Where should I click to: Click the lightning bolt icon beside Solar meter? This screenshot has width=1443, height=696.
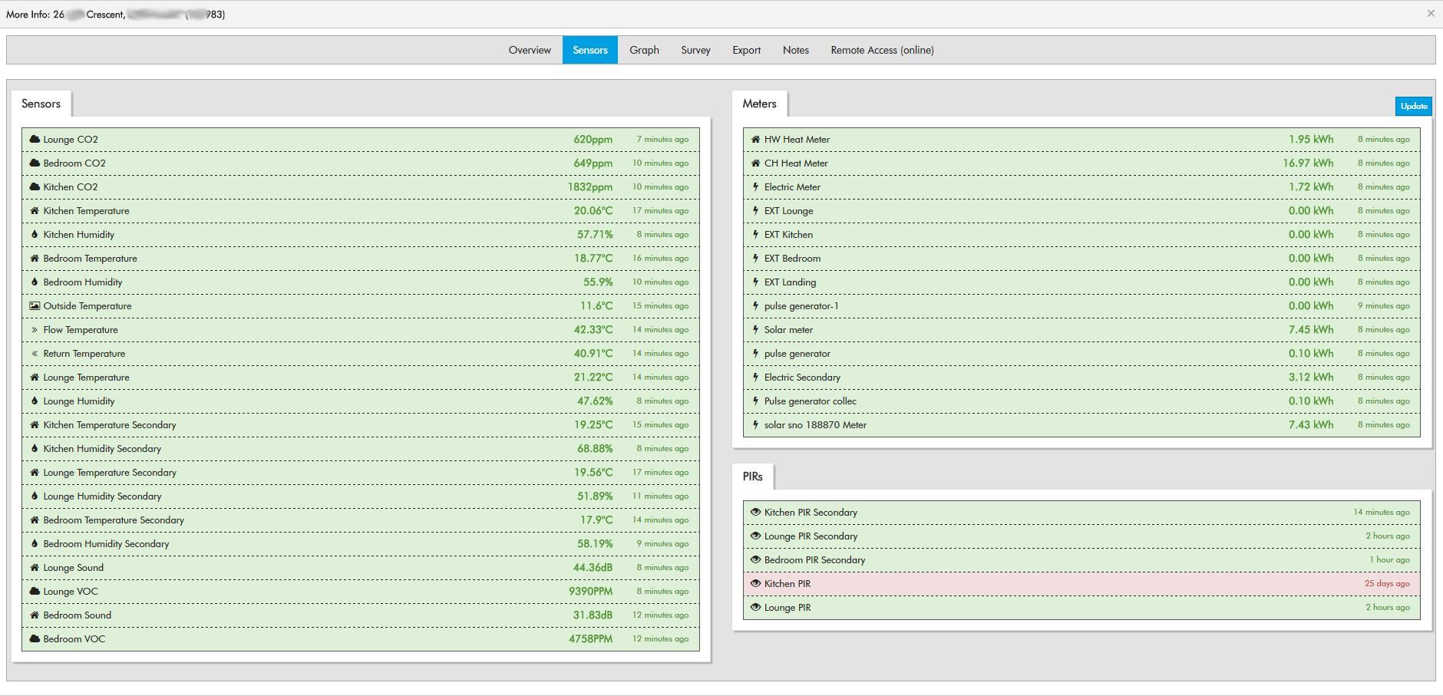pyautogui.click(x=755, y=330)
